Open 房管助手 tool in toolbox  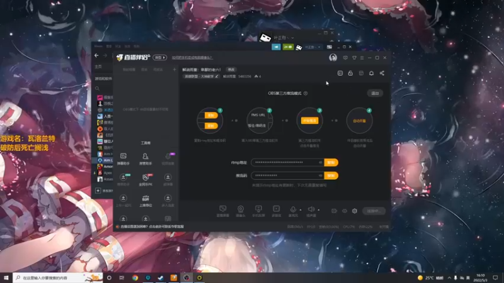pos(146,159)
